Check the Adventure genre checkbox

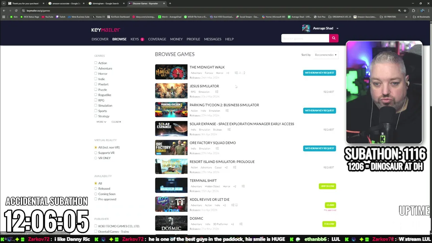(x=96, y=68)
